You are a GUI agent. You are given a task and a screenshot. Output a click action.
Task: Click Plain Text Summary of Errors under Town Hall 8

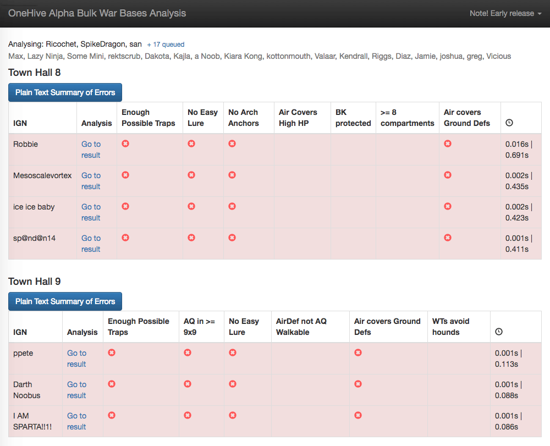[65, 92]
